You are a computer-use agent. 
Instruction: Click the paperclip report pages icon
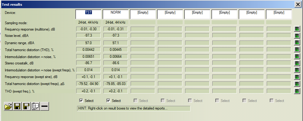(35, 106)
